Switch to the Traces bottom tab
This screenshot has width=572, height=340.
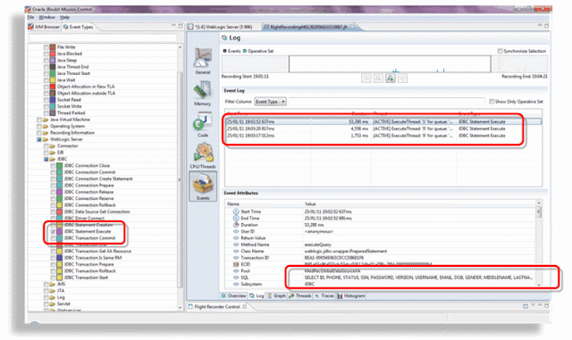click(x=324, y=295)
